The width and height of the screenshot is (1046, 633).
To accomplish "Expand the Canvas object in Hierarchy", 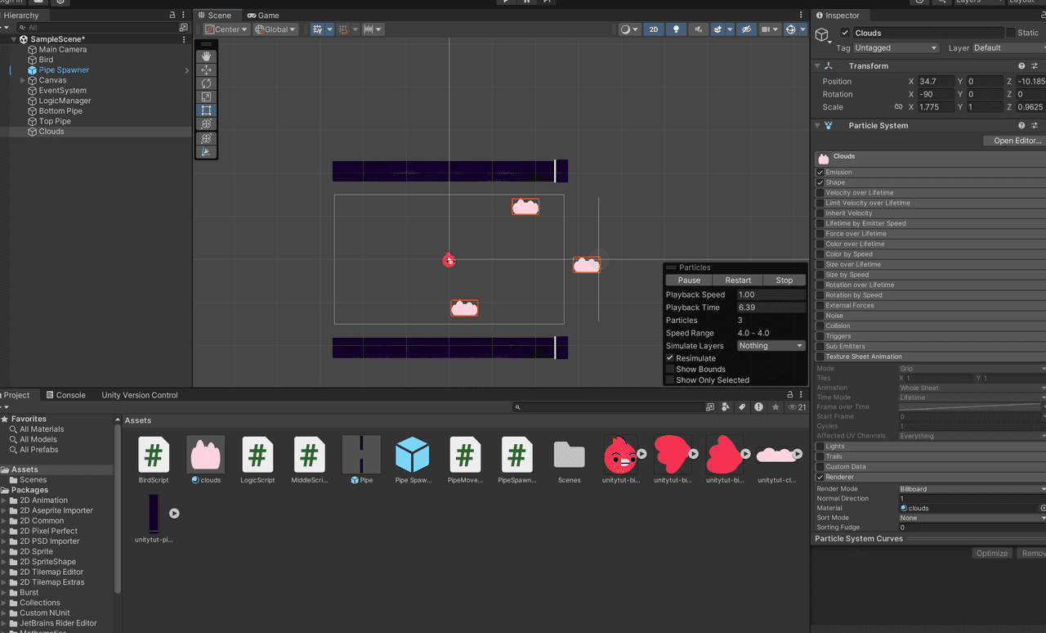I will 23,80.
